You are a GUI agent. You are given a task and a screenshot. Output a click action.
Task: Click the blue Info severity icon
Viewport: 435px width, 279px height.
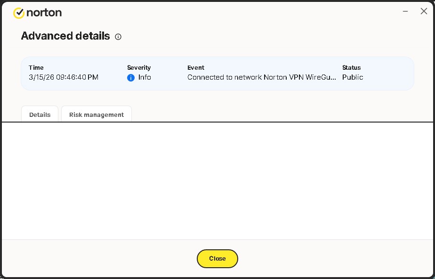coord(131,78)
